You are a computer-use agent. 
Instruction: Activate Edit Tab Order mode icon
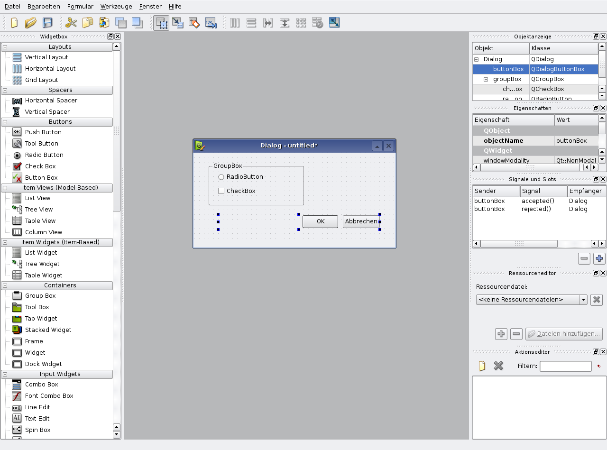click(x=211, y=23)
